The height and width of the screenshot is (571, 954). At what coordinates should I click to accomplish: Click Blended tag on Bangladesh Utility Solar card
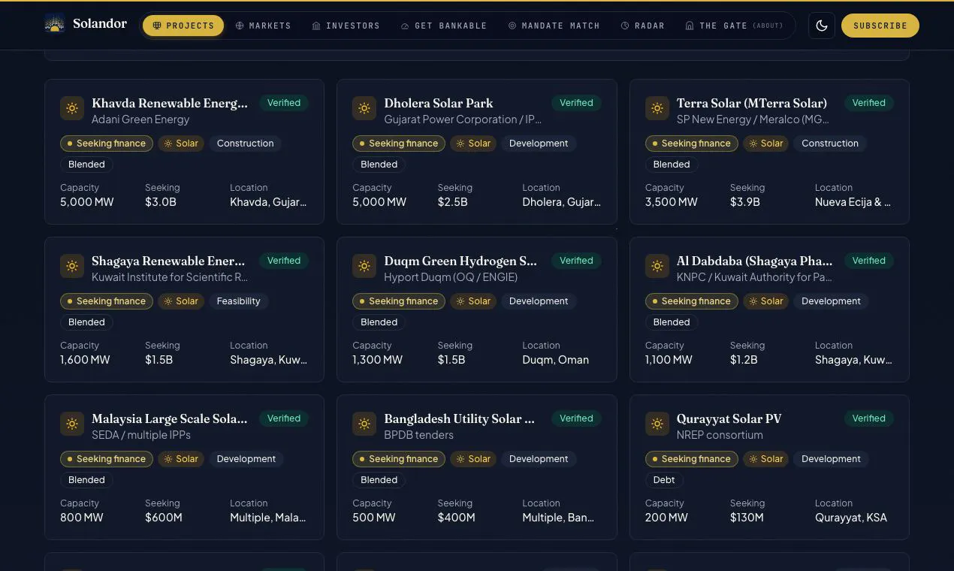[379, 480]
